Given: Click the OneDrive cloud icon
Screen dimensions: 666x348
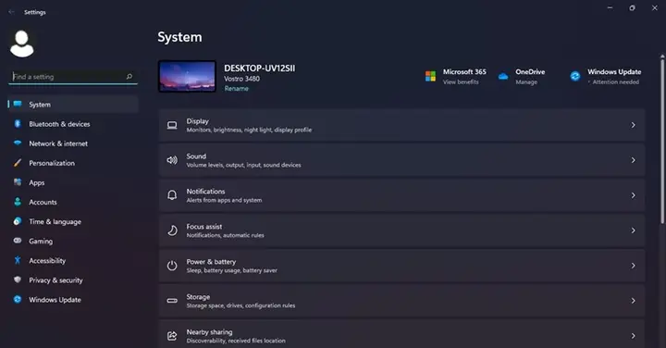Looking at the screenshot, I should (503, 77).
